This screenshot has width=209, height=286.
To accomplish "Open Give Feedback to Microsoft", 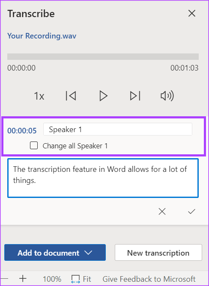I will (149, 279).
